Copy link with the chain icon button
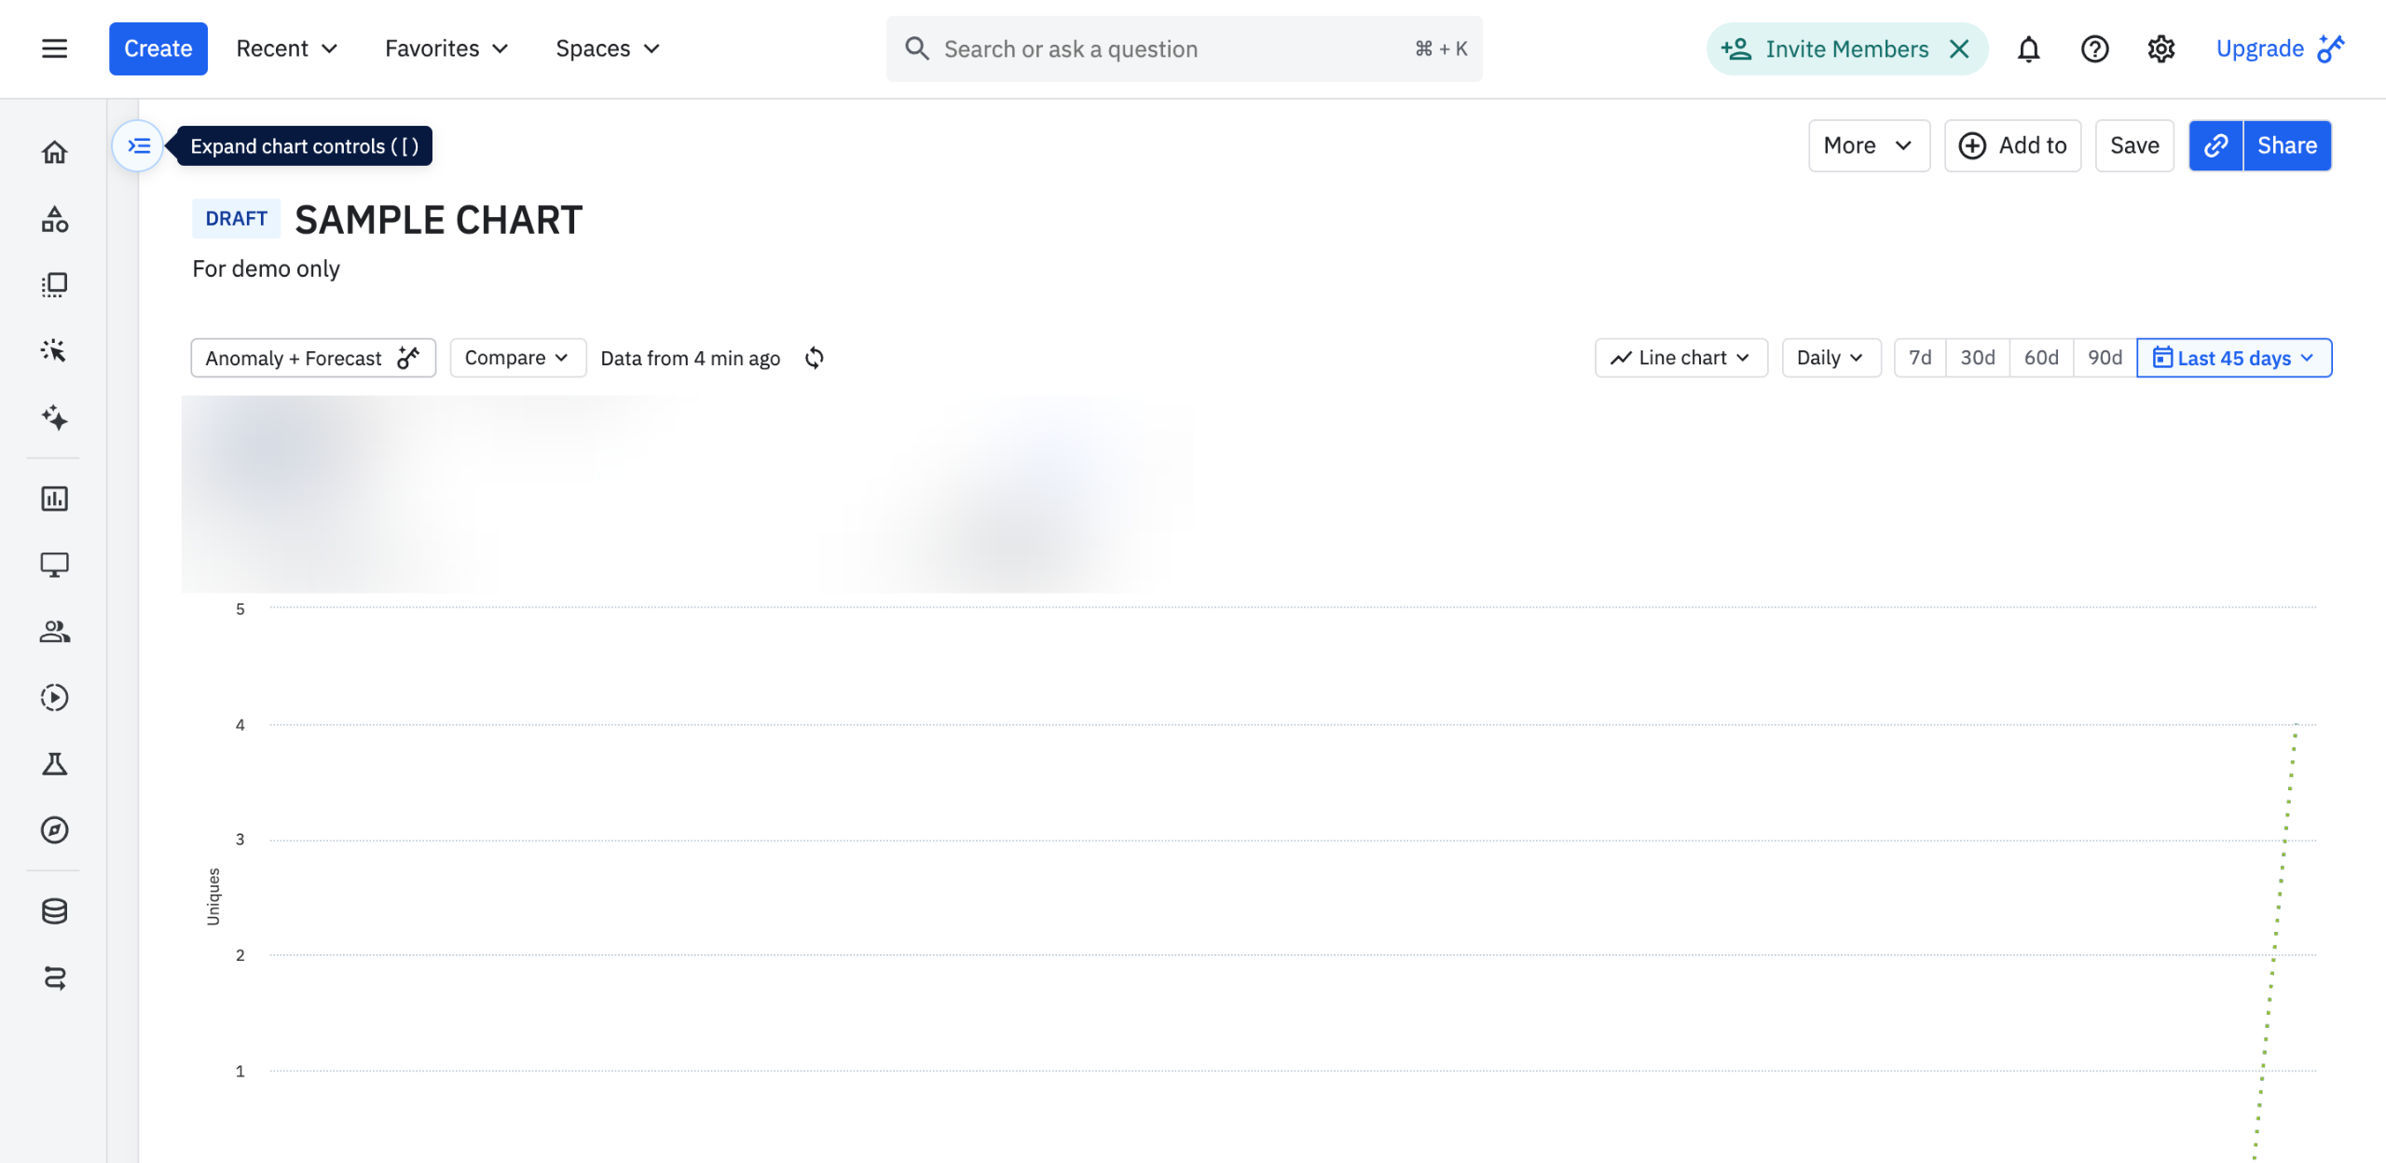The height and width of the screenshot is (1163, 2386). click(2215, 145)
